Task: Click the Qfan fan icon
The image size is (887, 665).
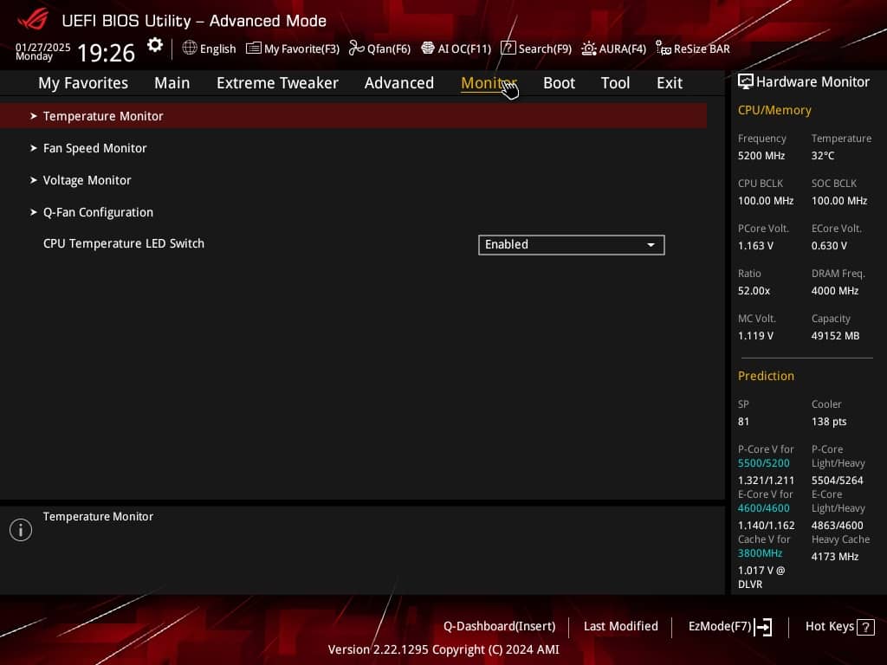Action: 356,48
